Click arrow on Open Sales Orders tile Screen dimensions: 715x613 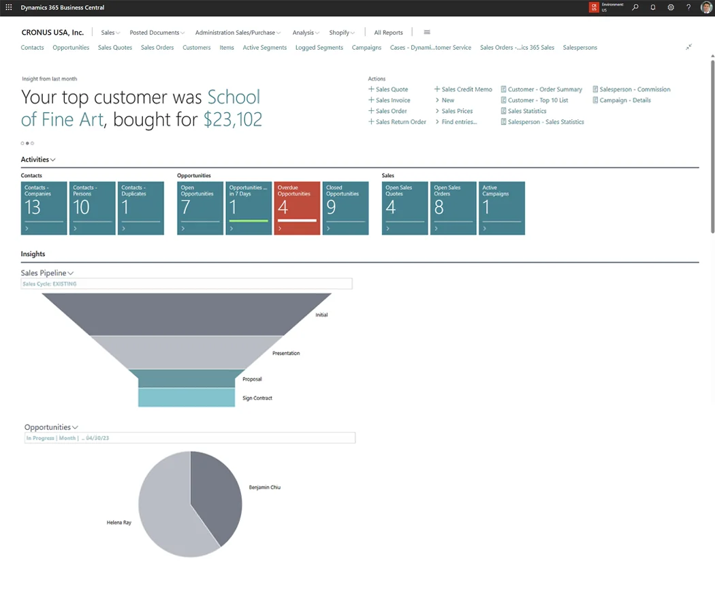click(436, 228)
